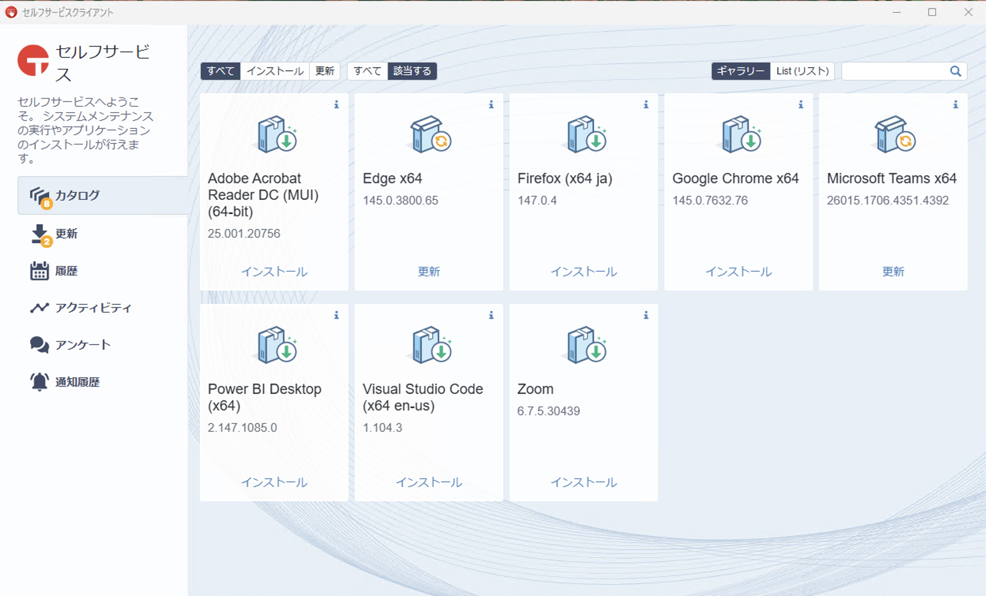Viewport: 986px width, 596px height.
Task: Open カタログ from the sidebar
Action: [x=77, y=195]
